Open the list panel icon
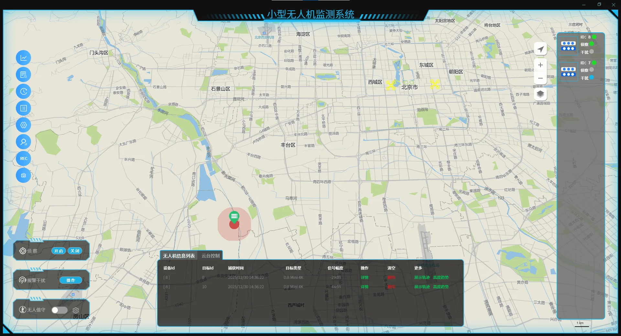621x336 pixels. point(24,108)
